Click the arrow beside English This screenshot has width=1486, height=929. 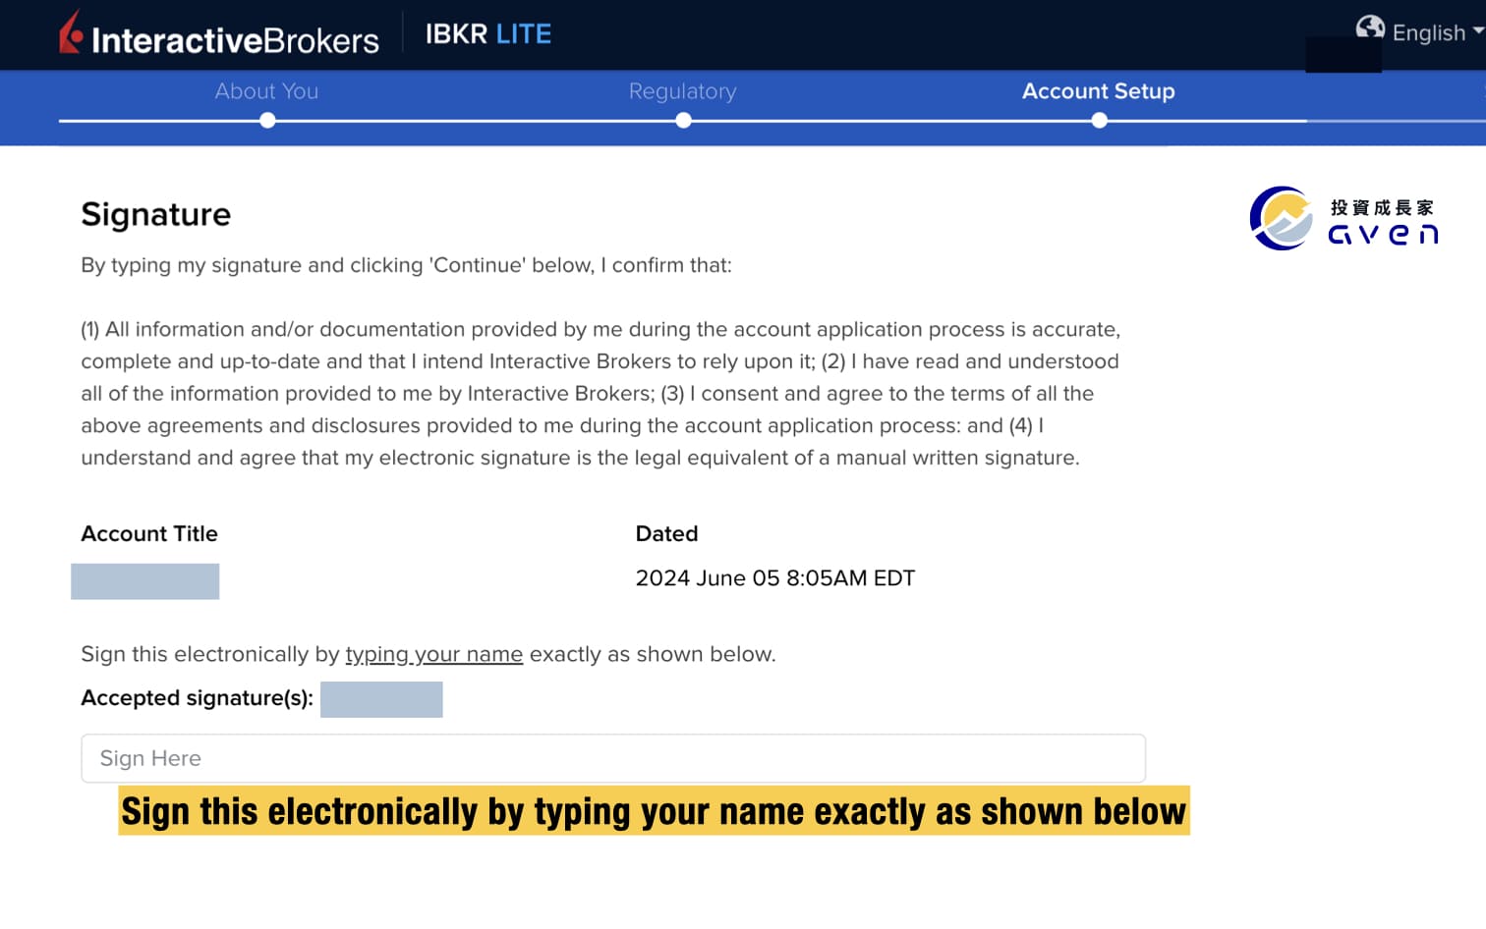[x=1477, y=30]
